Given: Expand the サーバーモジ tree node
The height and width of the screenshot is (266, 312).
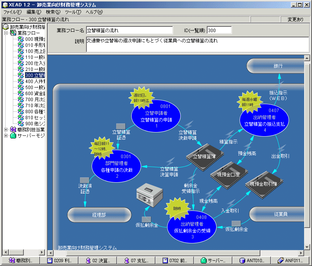Looking at the screenshot, I should point(6,135).
